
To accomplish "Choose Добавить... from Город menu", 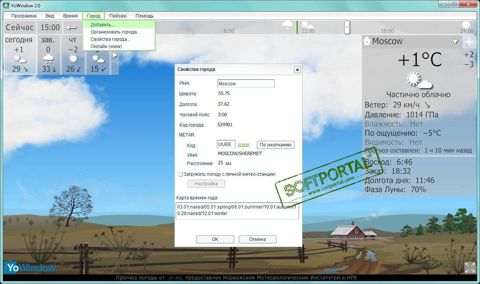I will coord(119,25).
